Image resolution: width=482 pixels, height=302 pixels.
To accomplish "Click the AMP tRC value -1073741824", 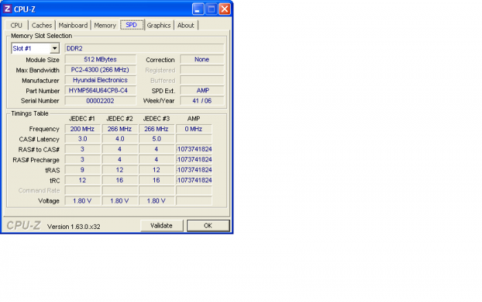I will [x=193, y=180].
